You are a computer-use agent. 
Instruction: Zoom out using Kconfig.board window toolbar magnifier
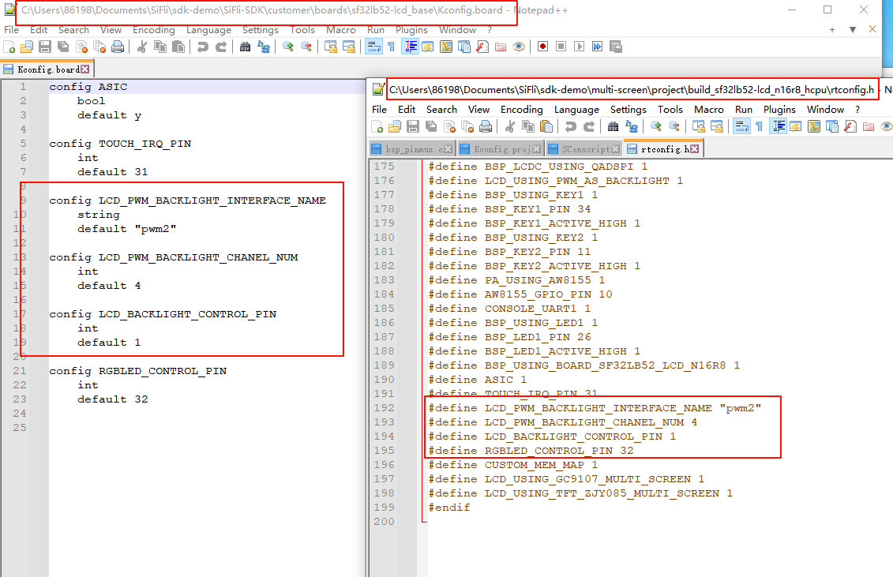click(306, 47)
